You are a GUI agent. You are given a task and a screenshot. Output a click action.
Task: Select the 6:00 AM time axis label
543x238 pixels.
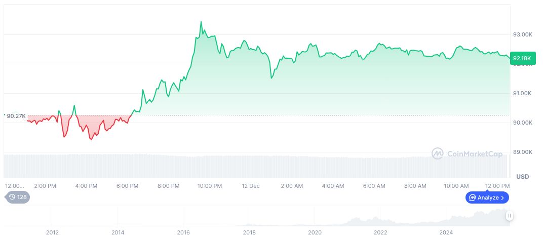click(374, 186)
